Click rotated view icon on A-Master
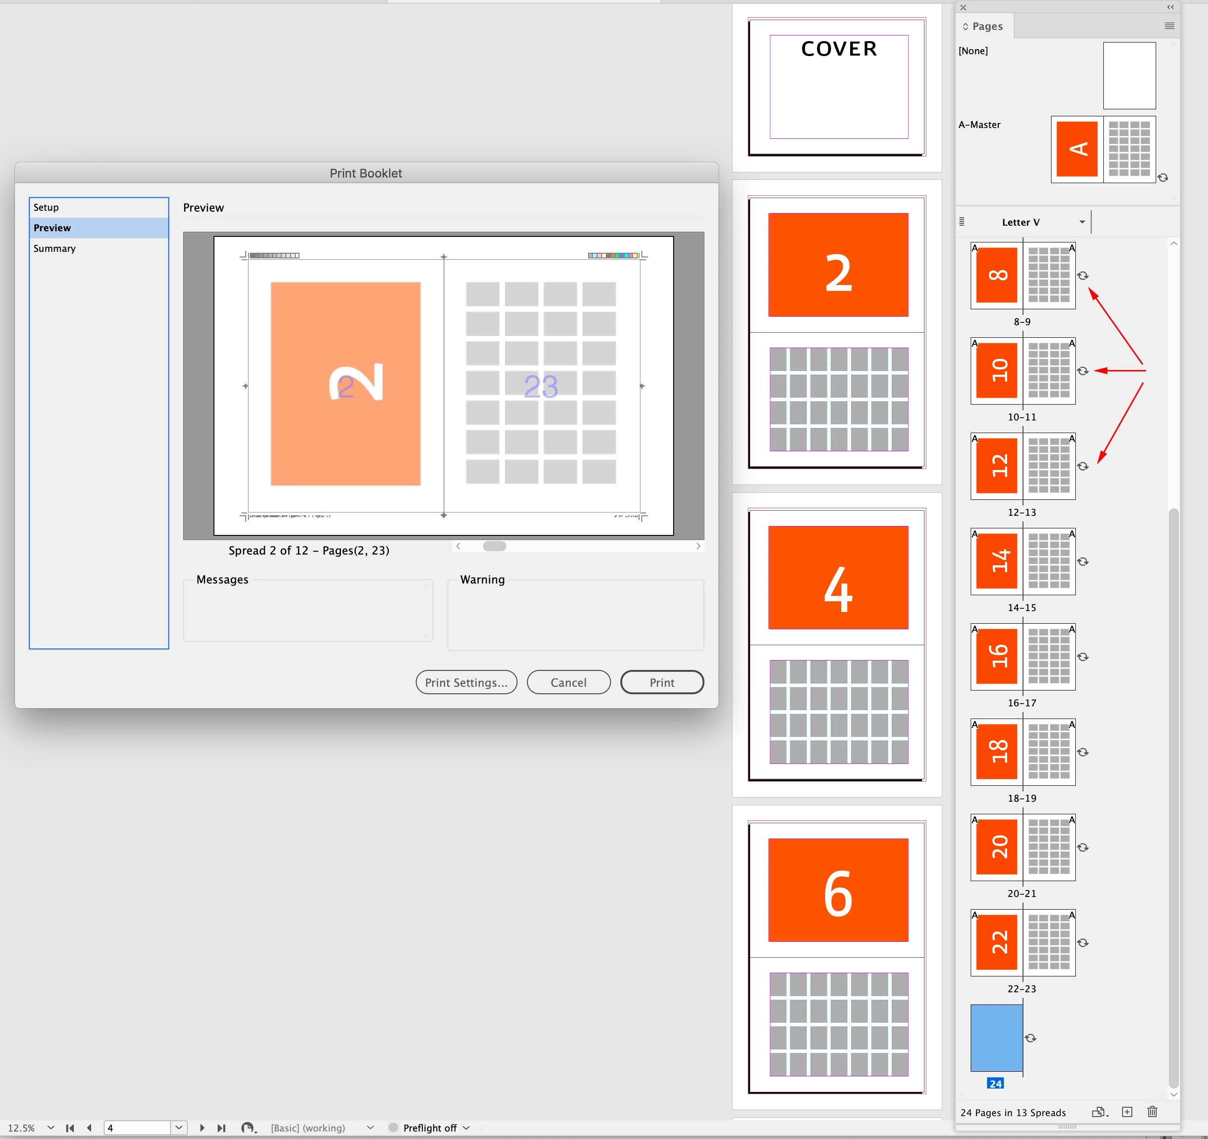The image size is (1208, 1139). [1162, 178]
